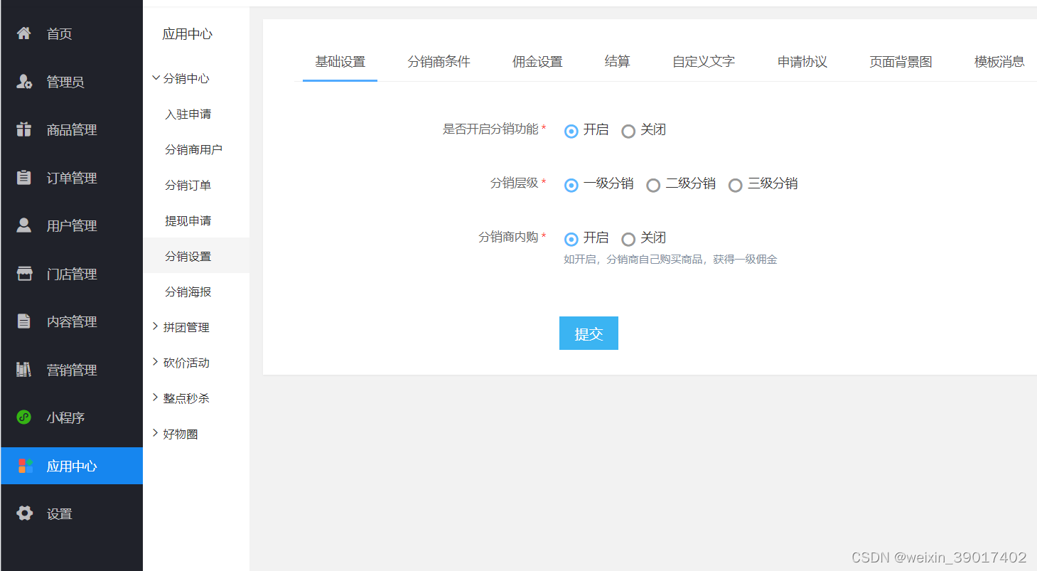Open the 模板消息 tab

pyautogui.click(x=999, y=62)
